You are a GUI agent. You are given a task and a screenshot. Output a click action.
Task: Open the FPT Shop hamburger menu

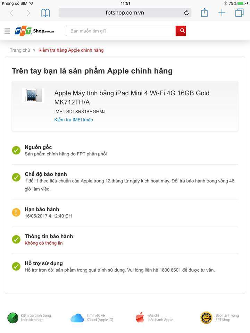pos(7,31)
